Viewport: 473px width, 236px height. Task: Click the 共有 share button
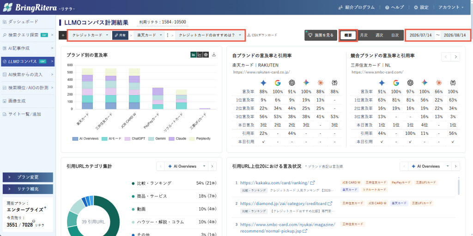121,35
